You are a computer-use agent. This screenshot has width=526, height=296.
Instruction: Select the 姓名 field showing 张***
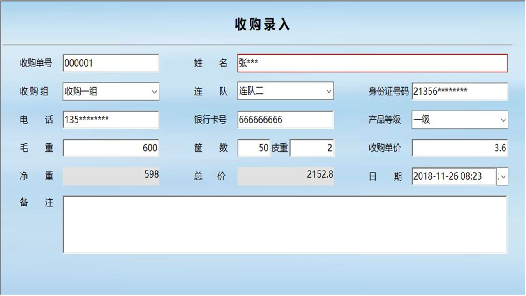pos(370,63)
